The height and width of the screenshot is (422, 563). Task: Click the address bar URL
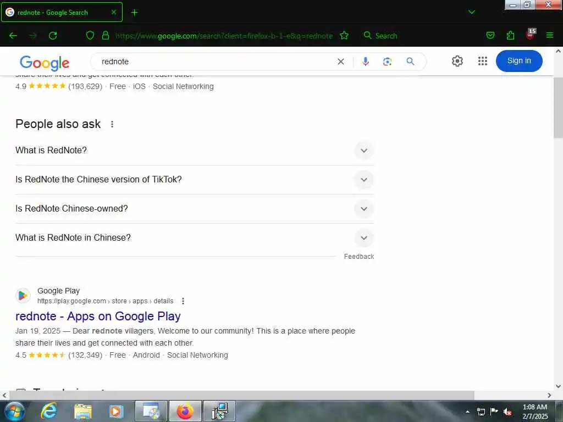point(224,36)
